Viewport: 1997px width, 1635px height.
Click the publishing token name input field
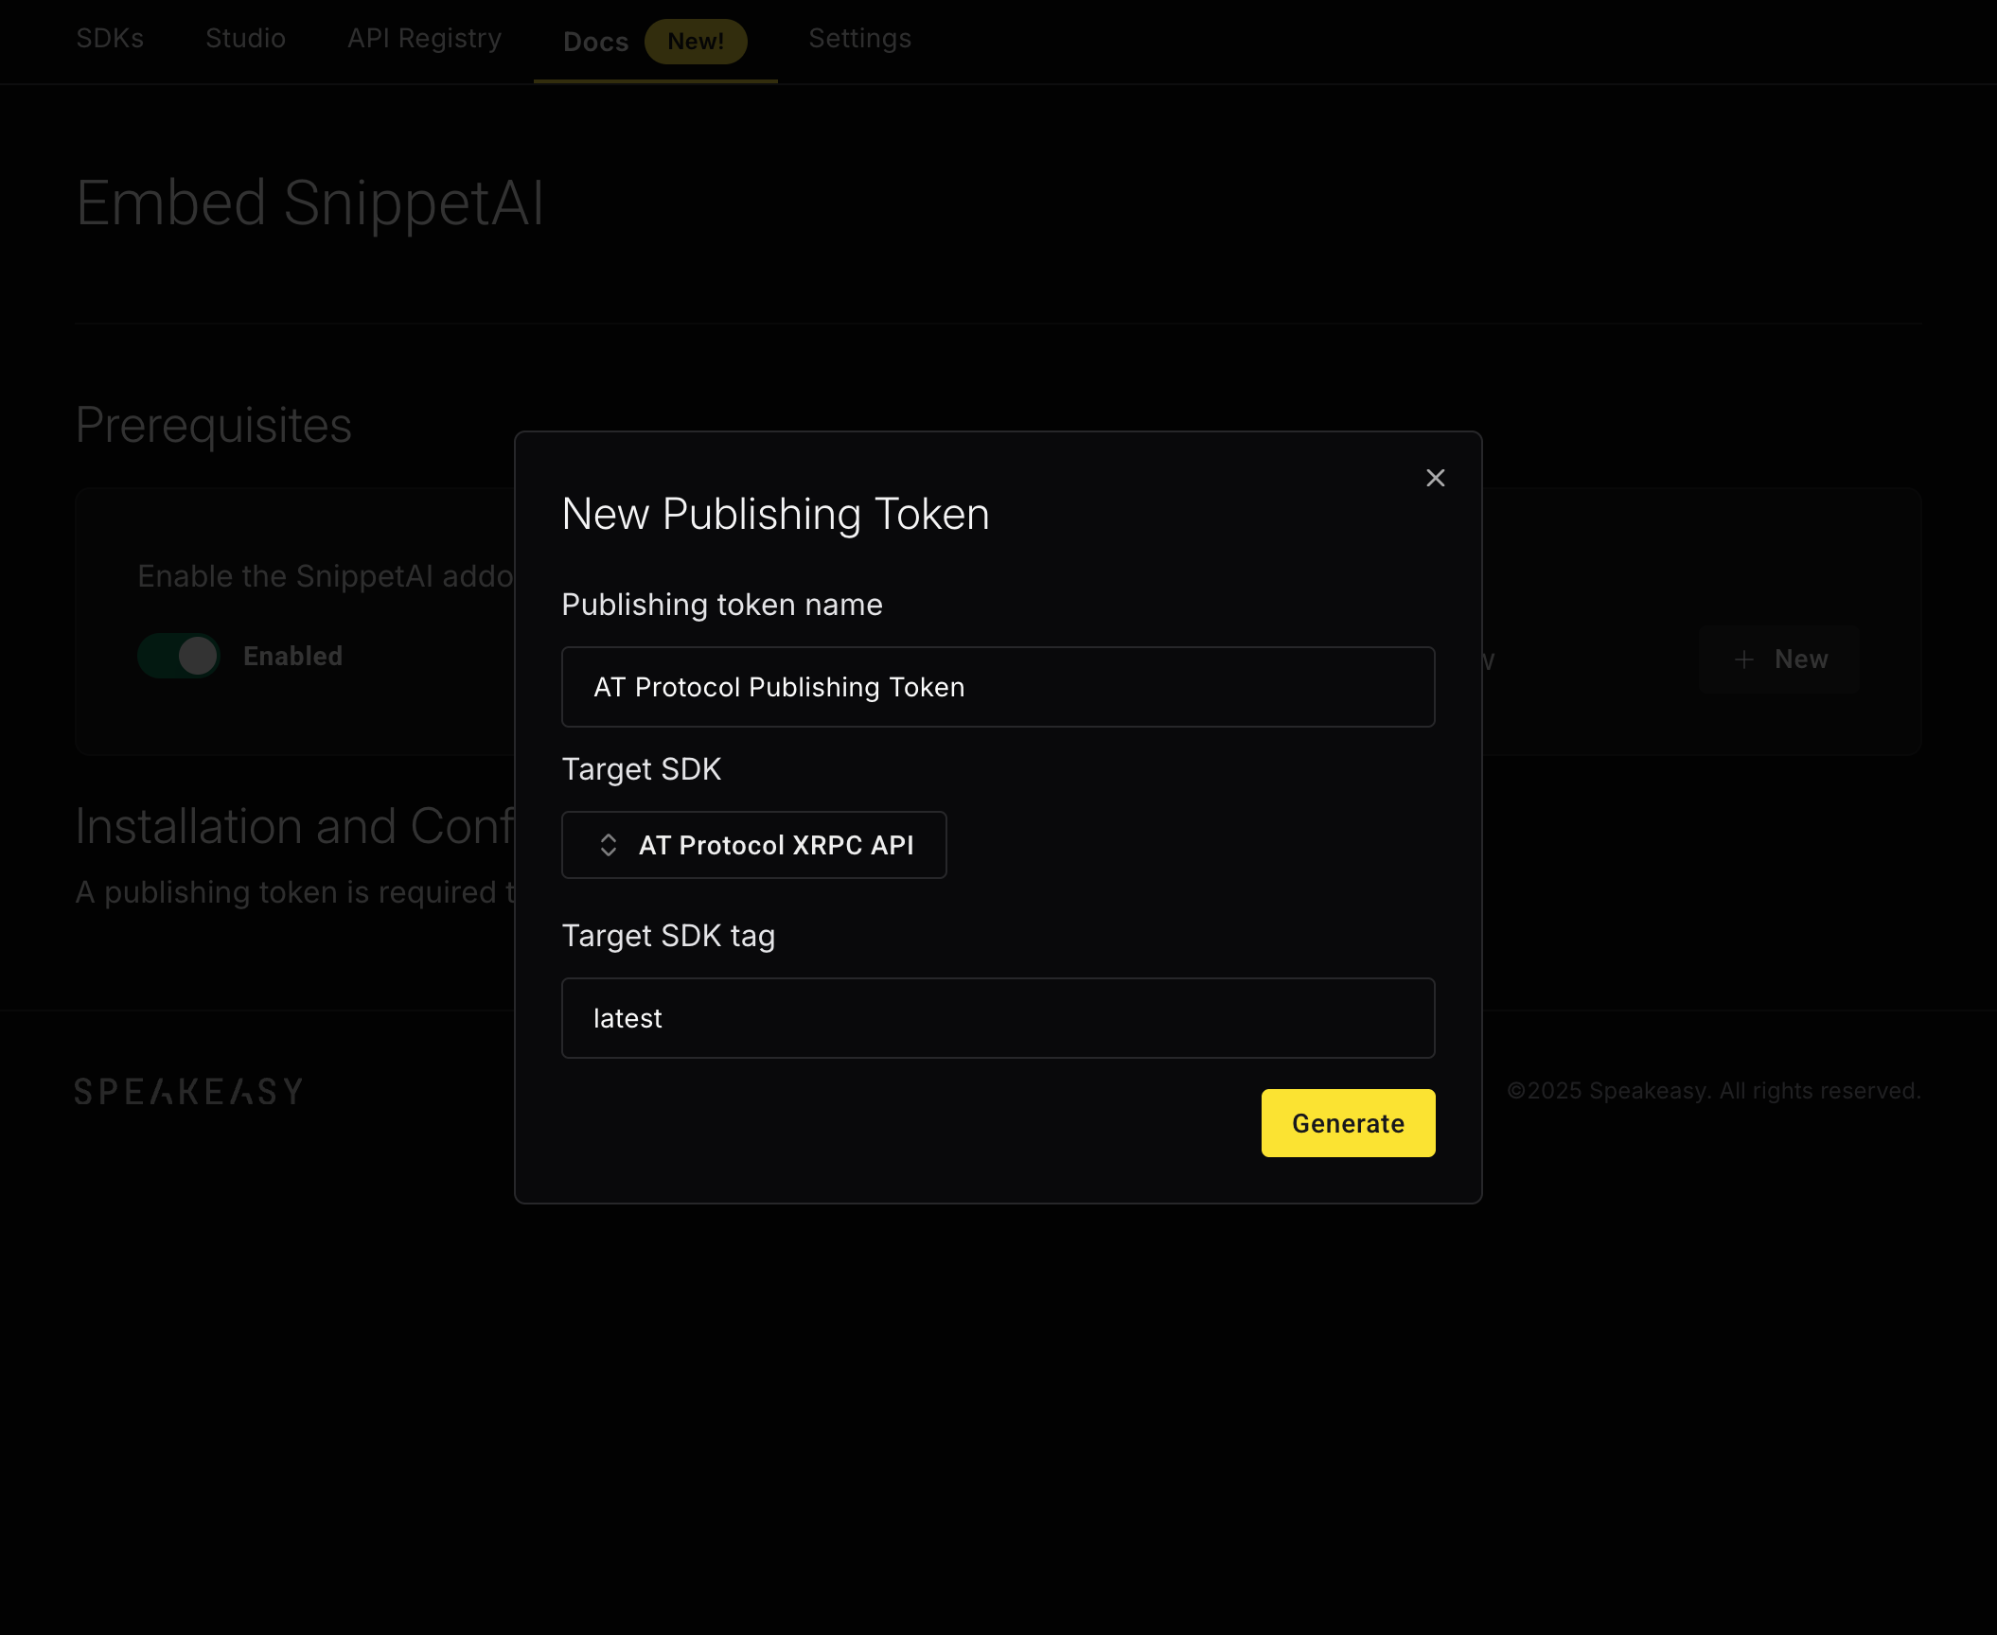(998, 687)
